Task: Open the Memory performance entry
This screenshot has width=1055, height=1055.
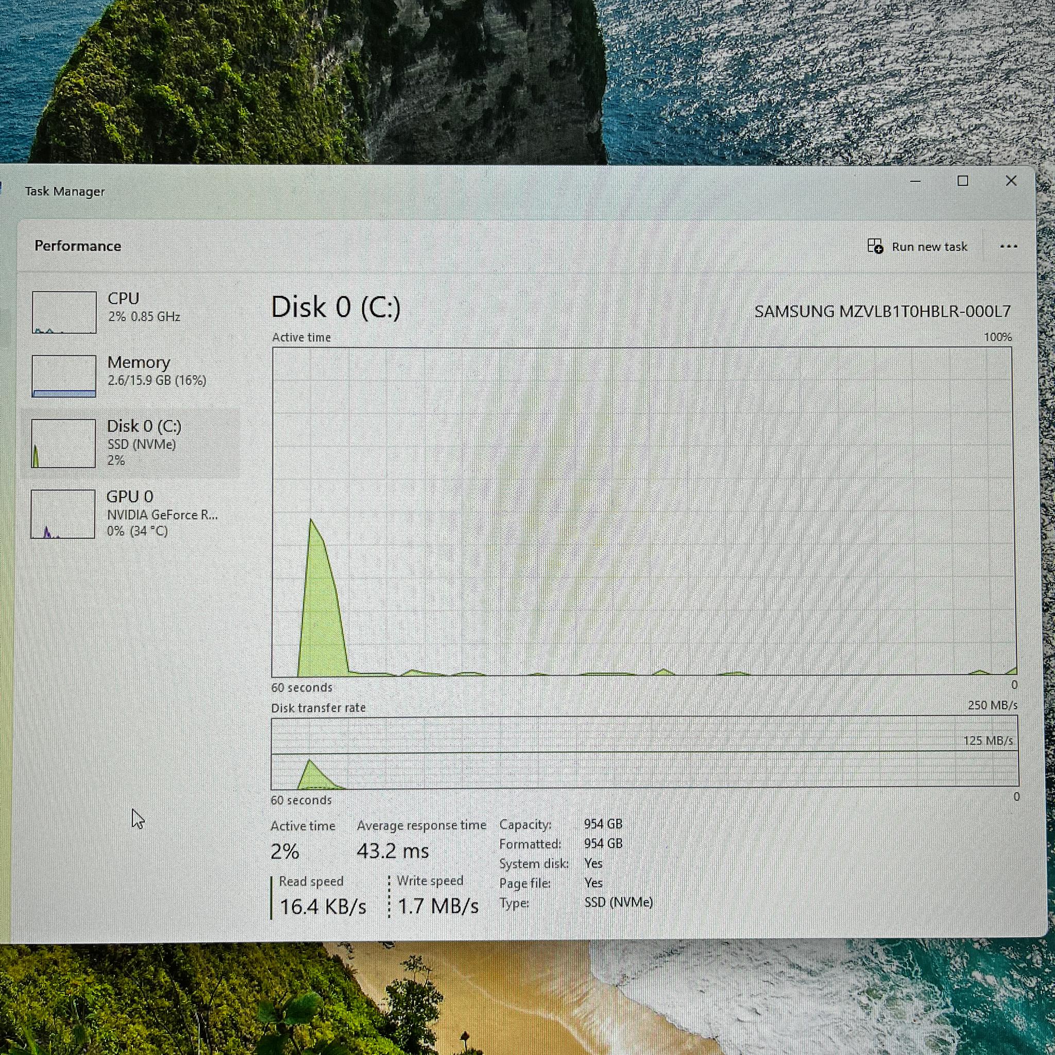Action: pyautogui.click(x=131, y=375)
